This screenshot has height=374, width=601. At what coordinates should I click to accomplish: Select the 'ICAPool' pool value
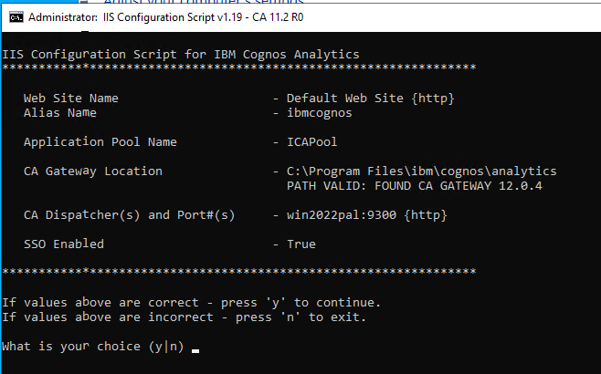[x=312, y=142]
